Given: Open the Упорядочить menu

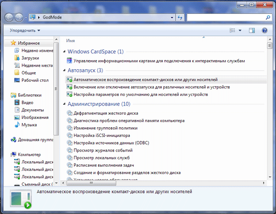Looking at the screenshot, I should (25, 30).
